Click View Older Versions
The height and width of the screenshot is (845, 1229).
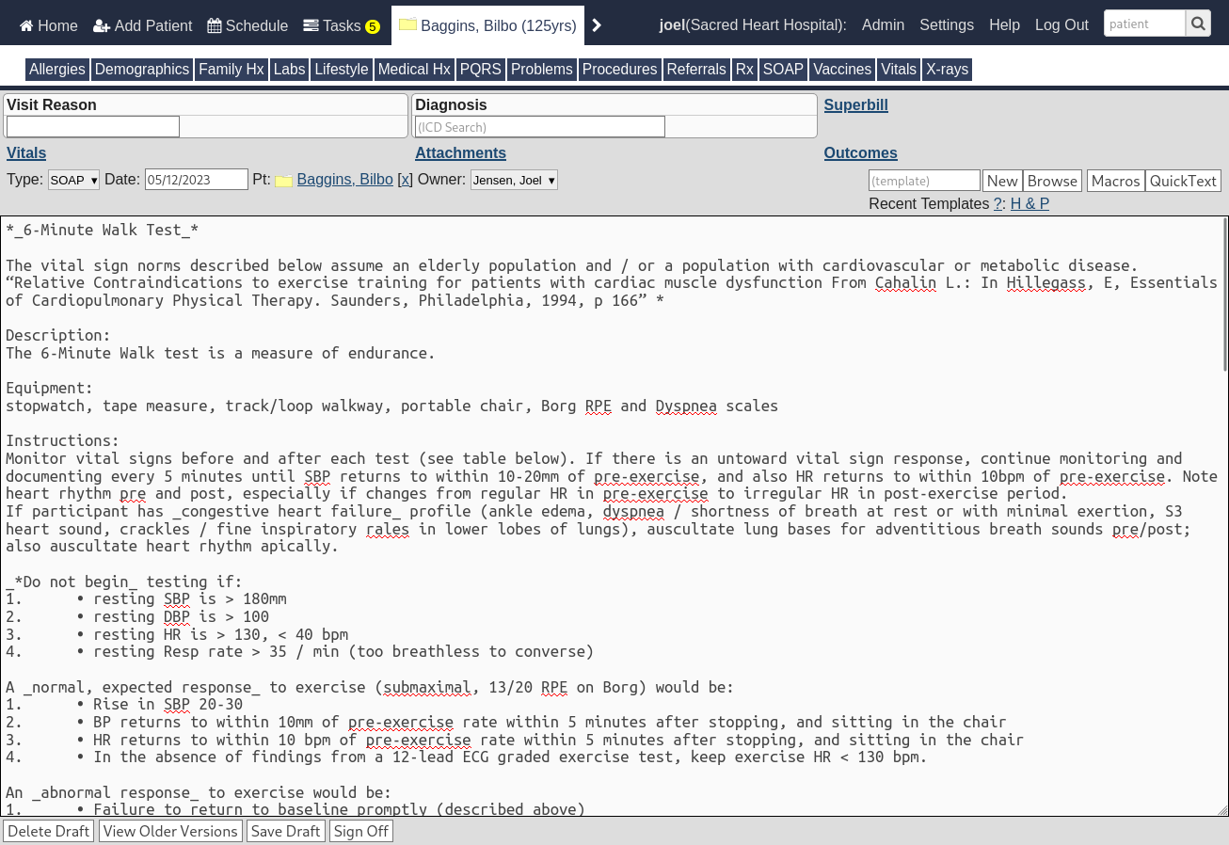click(170, 831)
